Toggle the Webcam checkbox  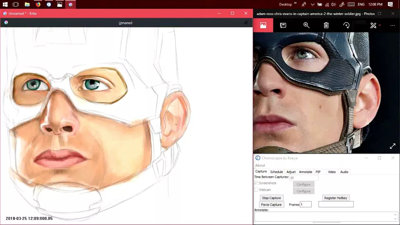coord(256,190)
